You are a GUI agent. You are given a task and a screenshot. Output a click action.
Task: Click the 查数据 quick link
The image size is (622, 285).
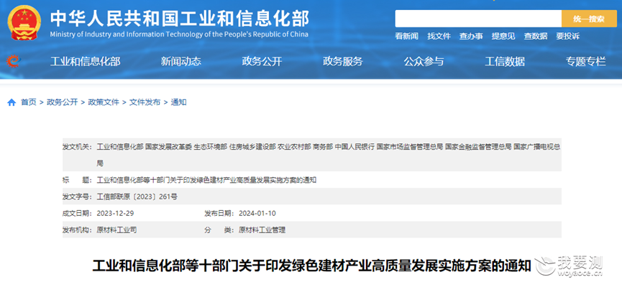point(536,36)
